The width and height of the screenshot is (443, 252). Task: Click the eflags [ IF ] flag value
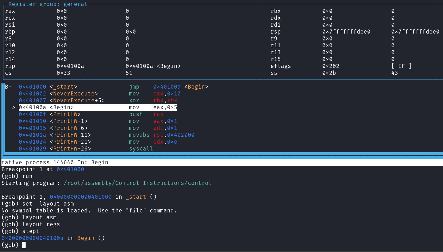click(x=401, y=66)
